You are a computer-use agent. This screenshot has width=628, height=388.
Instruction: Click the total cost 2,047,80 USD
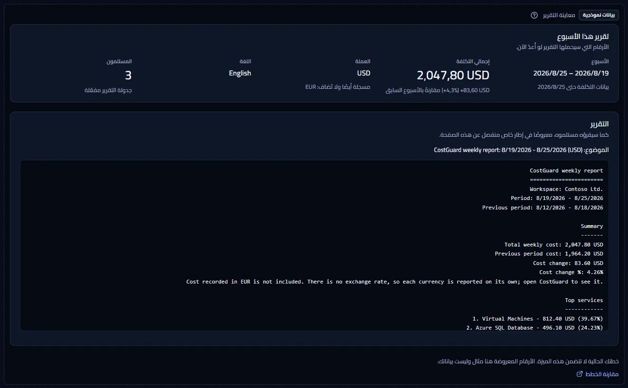coord(453,75)
